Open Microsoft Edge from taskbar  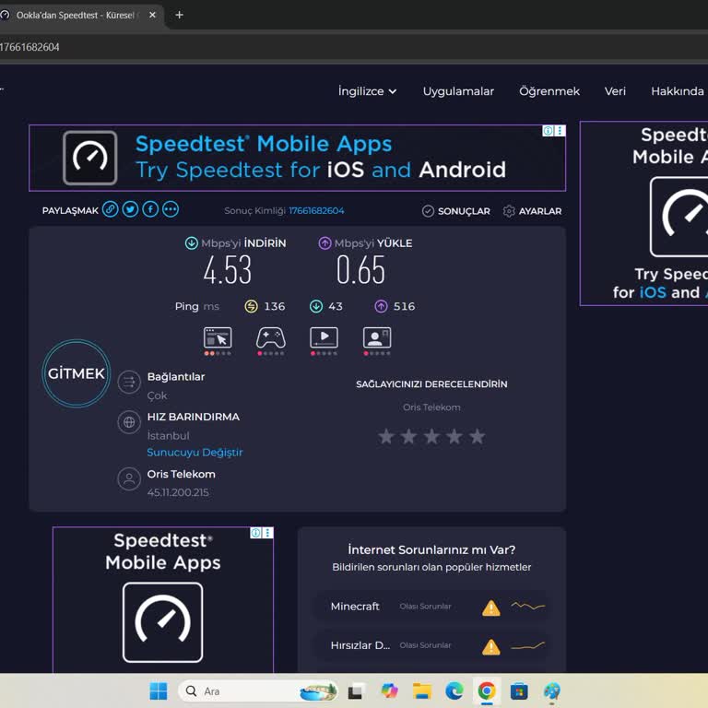(454, 690)
